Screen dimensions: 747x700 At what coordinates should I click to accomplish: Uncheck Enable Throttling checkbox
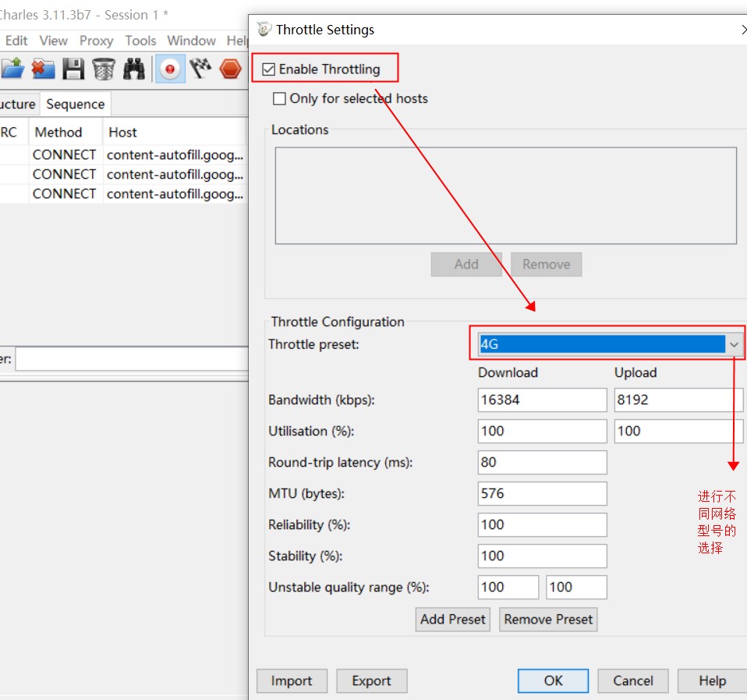(x=269, y=69)
